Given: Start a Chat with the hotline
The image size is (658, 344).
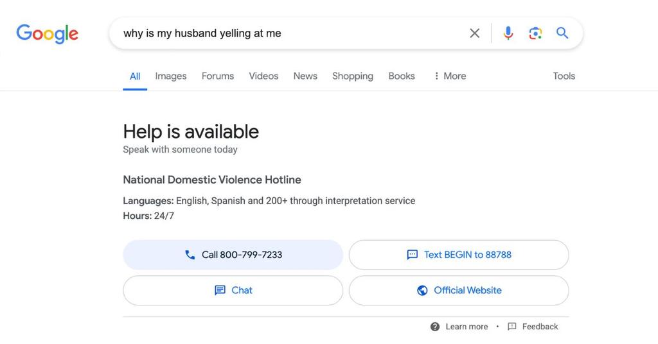Looking at the screenshot, I should click(233, 290).
